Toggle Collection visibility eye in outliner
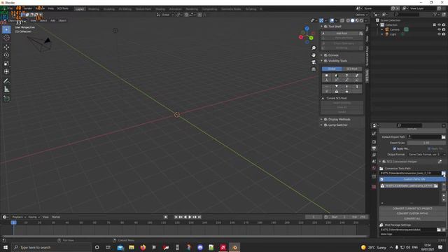 point(439,25)
